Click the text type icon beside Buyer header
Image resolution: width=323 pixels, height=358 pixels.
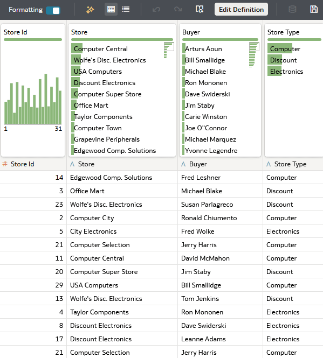pos(183,164)
